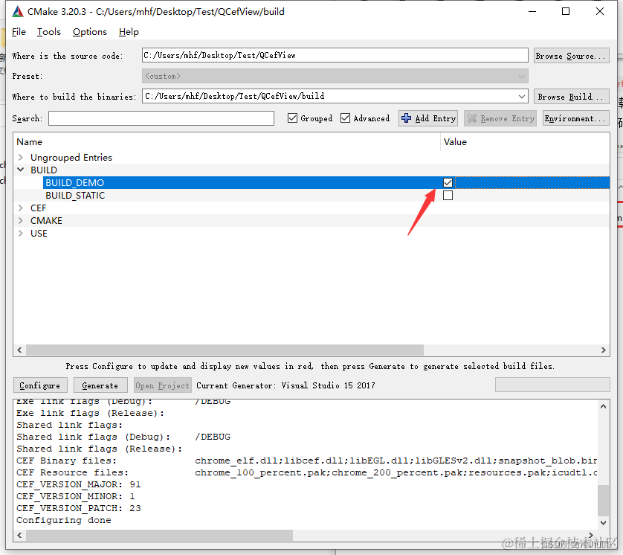This screenshot has height=555, width=623.
Task: Click the output log vertical scrollbar thumb
Action: [x=603, y=500]
